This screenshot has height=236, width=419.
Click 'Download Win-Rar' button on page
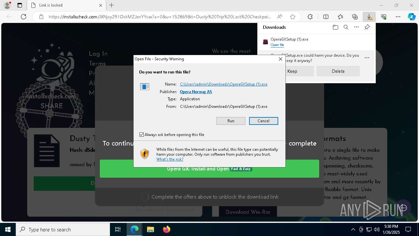(248, 212)
